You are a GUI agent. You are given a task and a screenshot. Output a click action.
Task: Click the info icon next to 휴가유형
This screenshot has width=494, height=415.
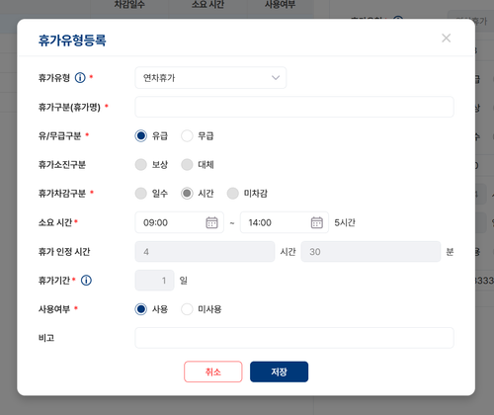tap(80, 78)
